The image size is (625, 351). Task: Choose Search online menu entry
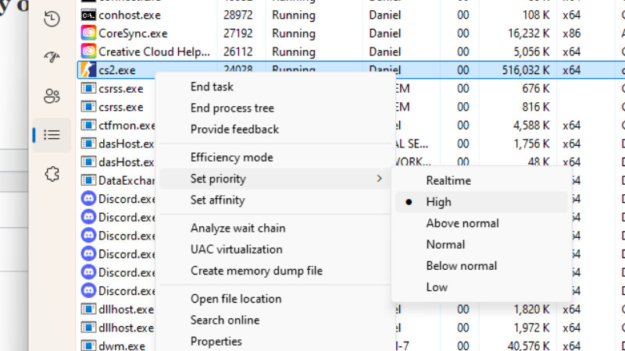click(225, 320)
